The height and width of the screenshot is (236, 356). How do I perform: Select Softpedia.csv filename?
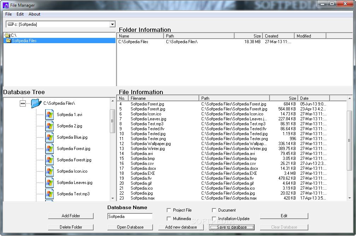pyautogui.click(x=142, y=163)
